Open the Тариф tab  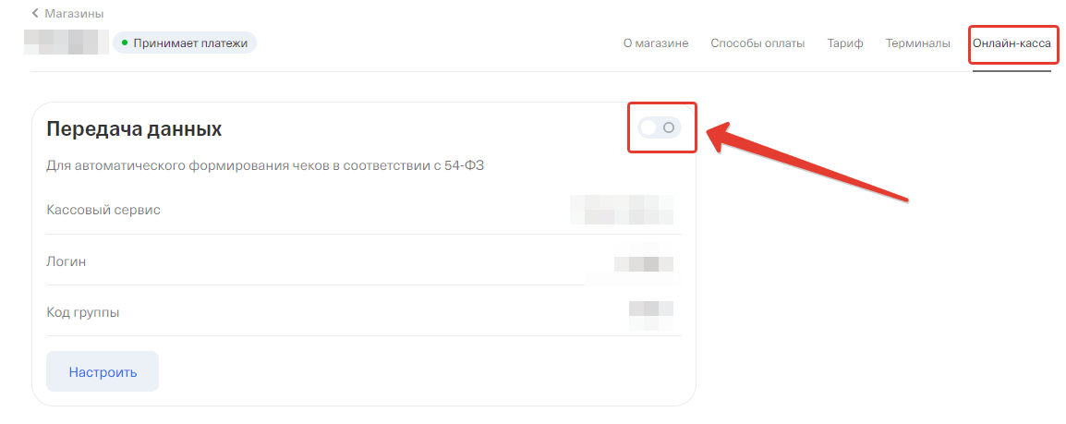[x=845, y=43]
